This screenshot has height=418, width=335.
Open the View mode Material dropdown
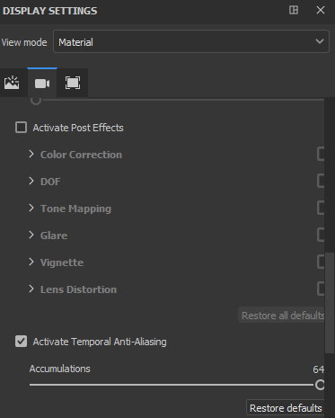click(x=191, y=41)
